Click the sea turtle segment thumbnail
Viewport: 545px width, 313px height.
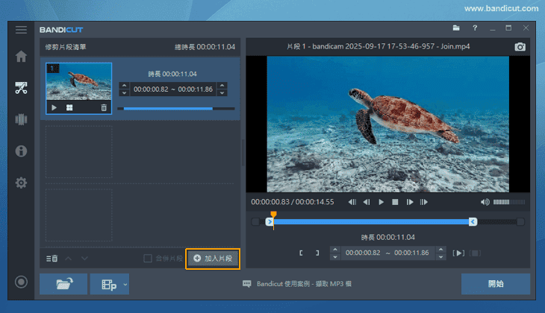tap(78, 82)
